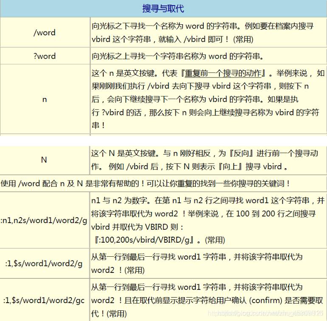
Task: Click the lowercase n command cell
Action: pyautogui.click(x=45, y=99)
